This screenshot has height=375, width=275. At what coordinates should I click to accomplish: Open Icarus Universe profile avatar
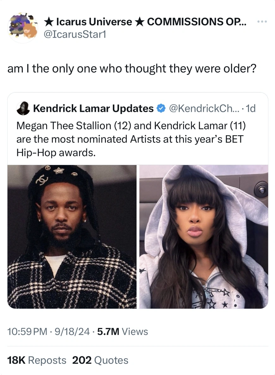coord(23,28)
